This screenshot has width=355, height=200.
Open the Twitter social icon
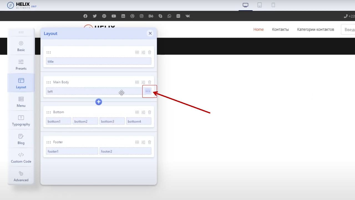(x=95, y=16)
